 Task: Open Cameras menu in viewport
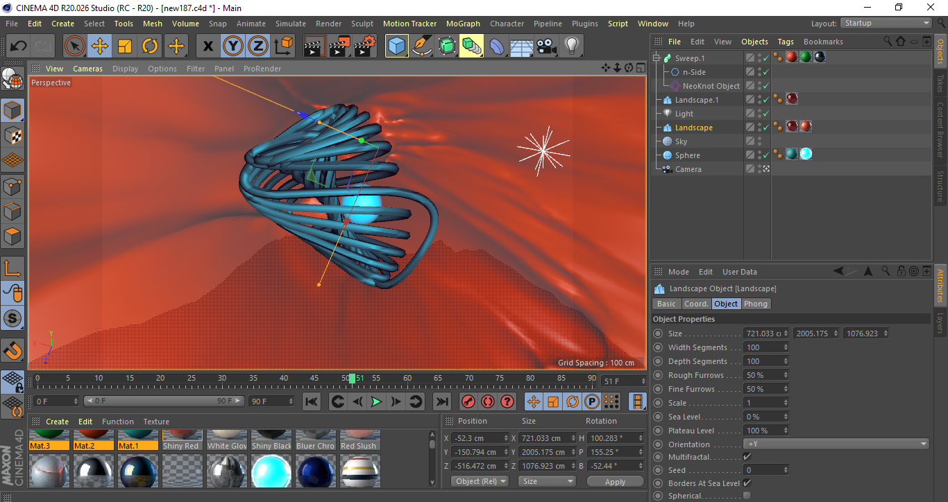pyautogui.click(x=87, y=69)
